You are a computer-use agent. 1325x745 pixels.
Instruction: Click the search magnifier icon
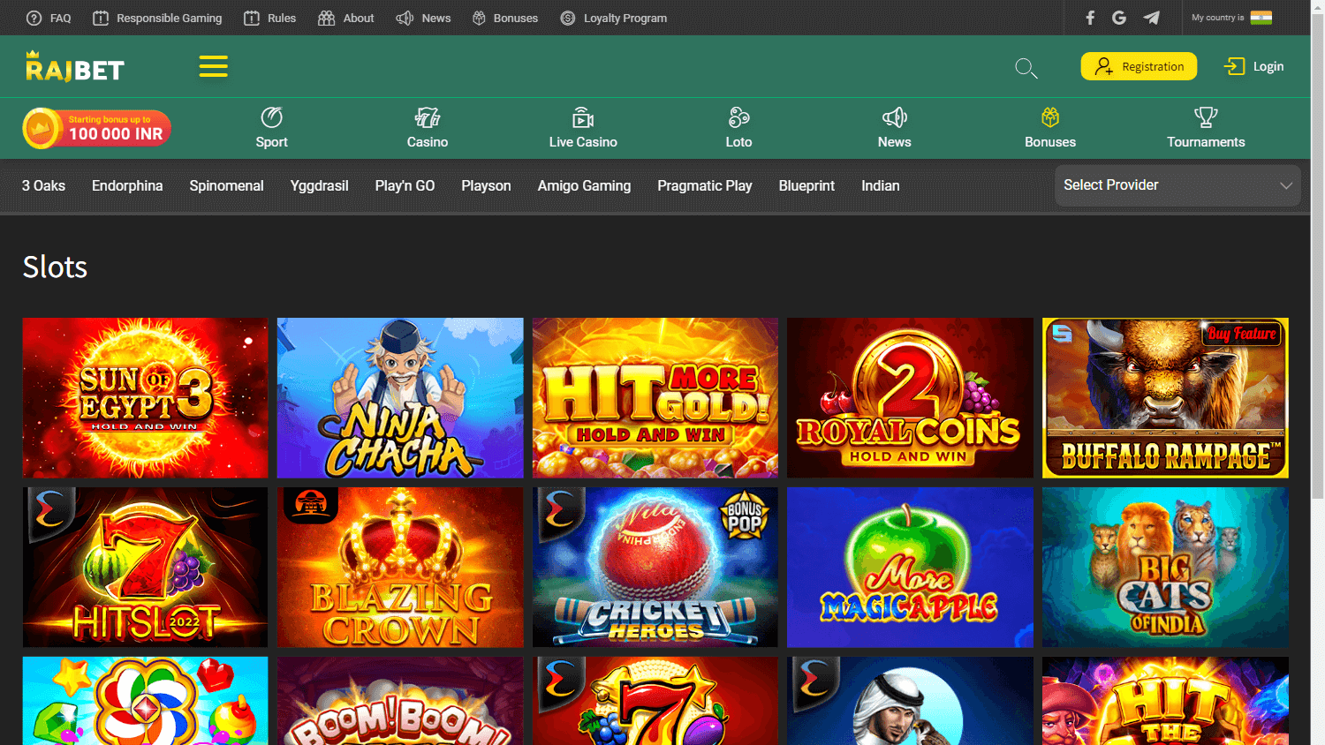coord(1026,68)
